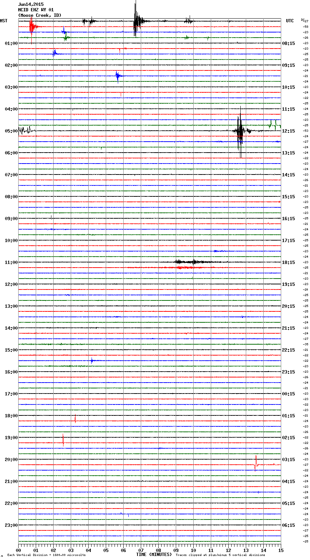Click the 06:00 MST hour label
The height and width of the screenshot is (560, 310).
coord(11,153)
